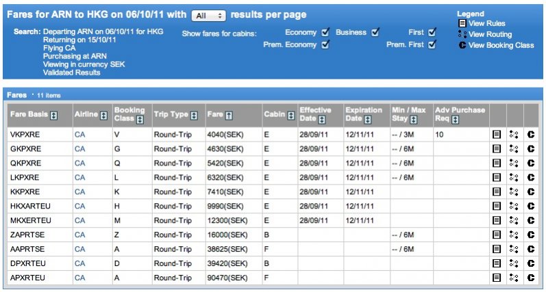Image resolution: width=546 pixels, height=292 pixels.
Task: Toggle the Business cabin checkbox
Action: (x=375, y=32)
